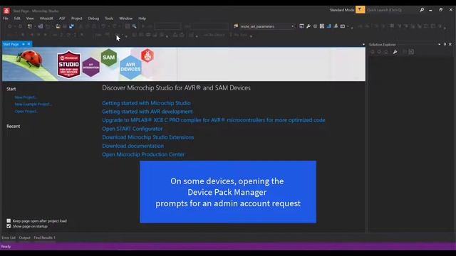The image size is (456, 256).
Task: Open the VAssistX menu
Action: [46, 18]
